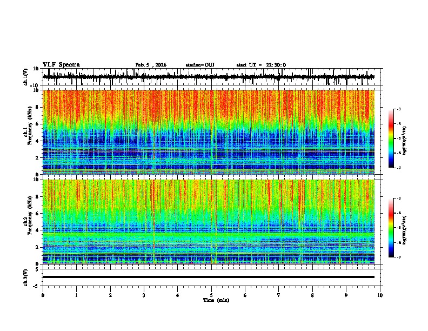Click the "8" kHz tick on ch.1 frequency axis
This screenshot has width=428, height=331.
[x=37, y=107]
